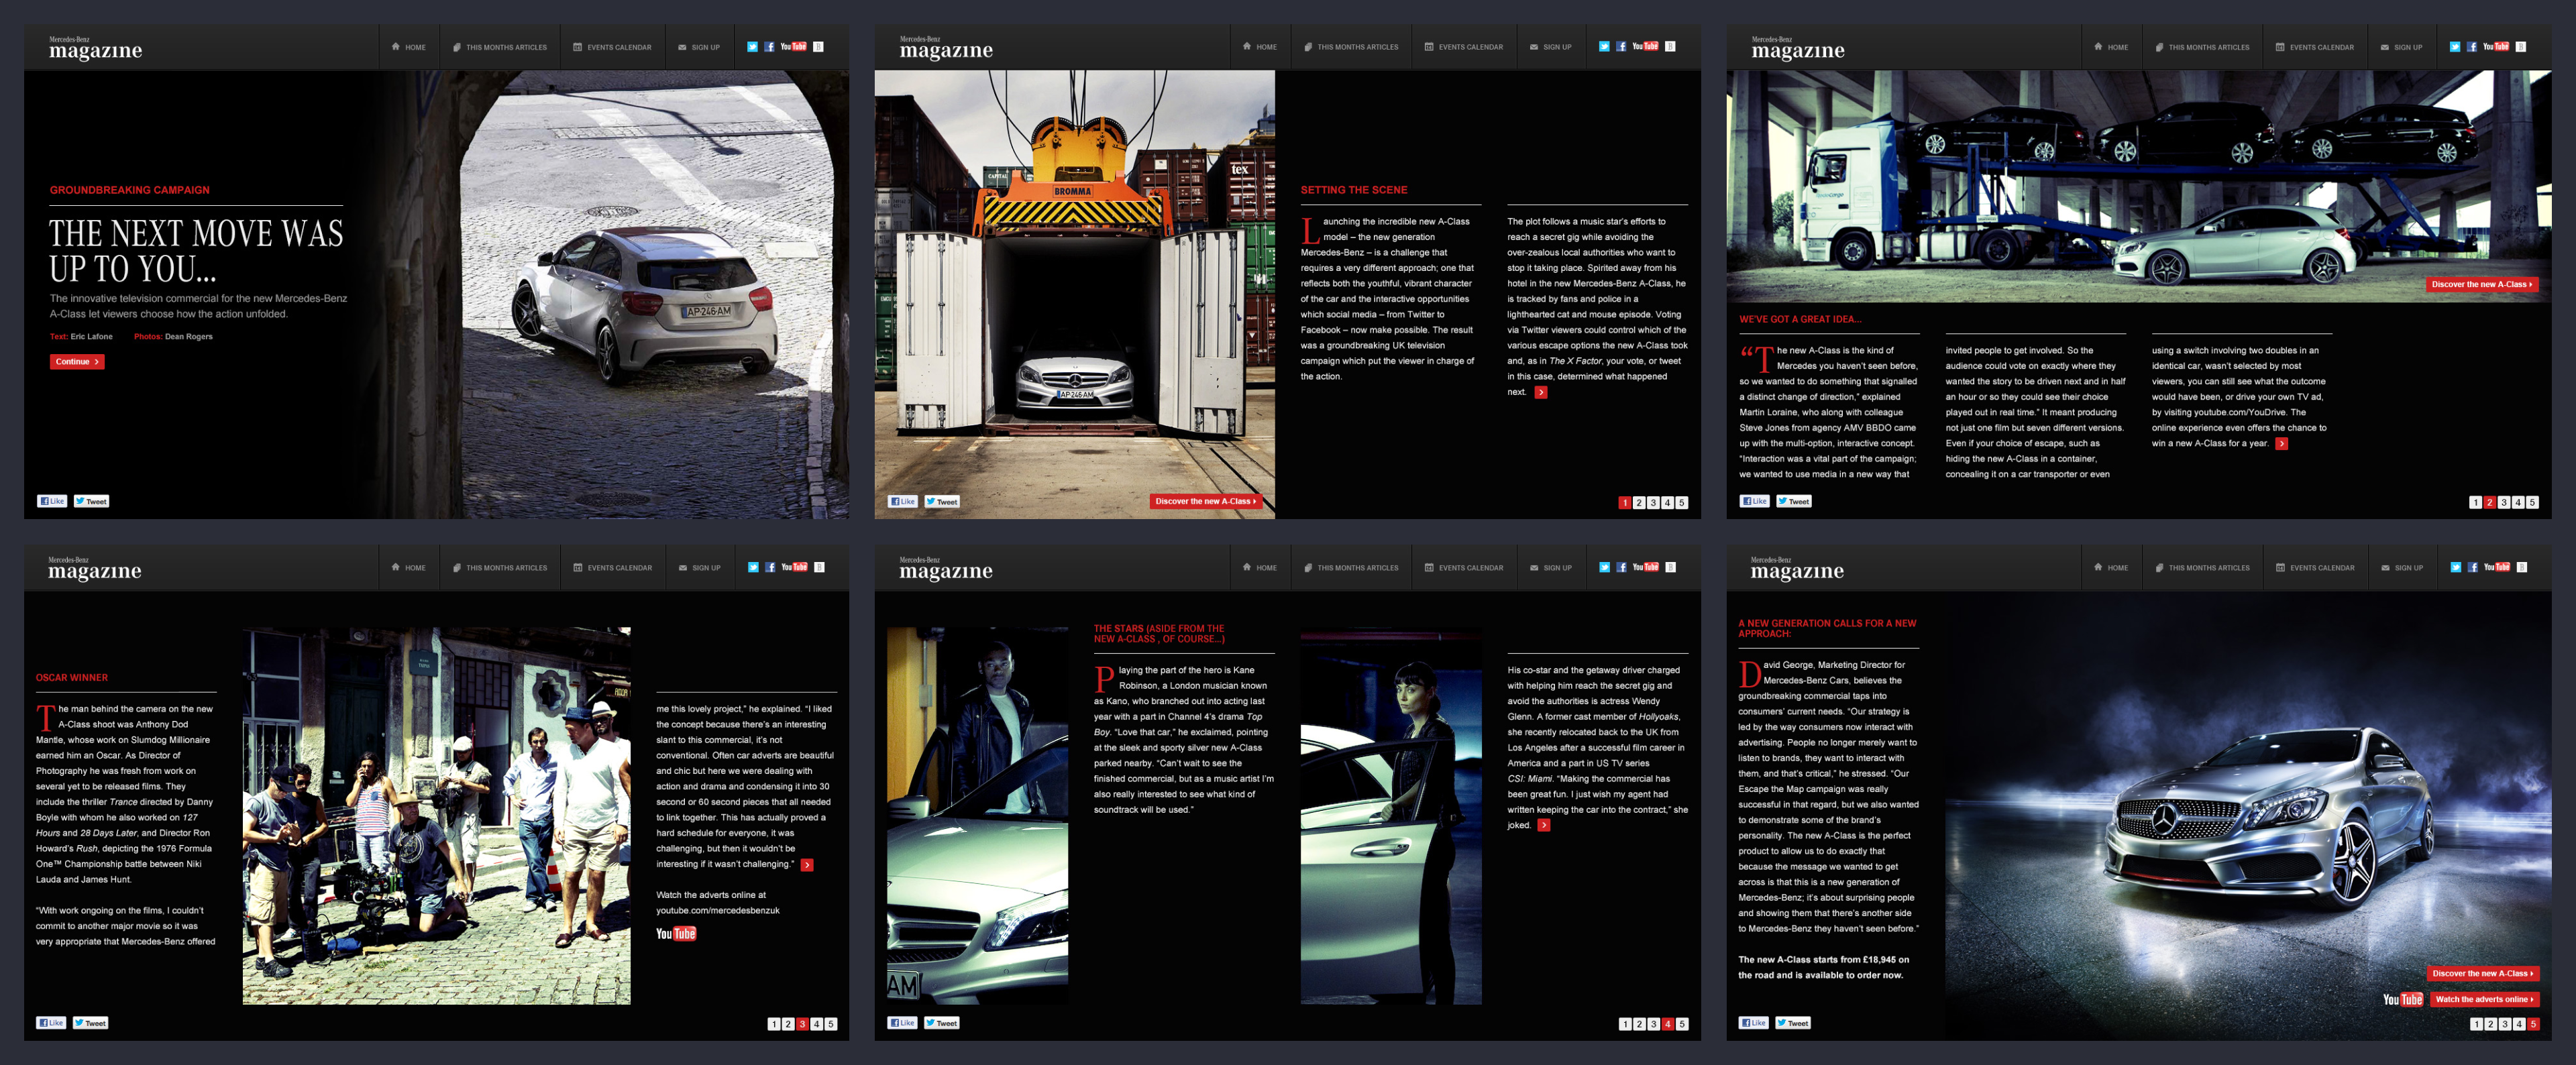2576x1065 pixels.
Task: Open YouTube icon in Great Idea page header
Action: 2496,47
